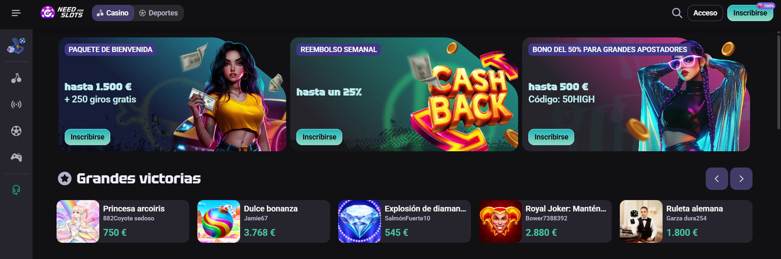Open the headset support icon
This screenshot has width=781, height=259.
click(x=16, y=190)
